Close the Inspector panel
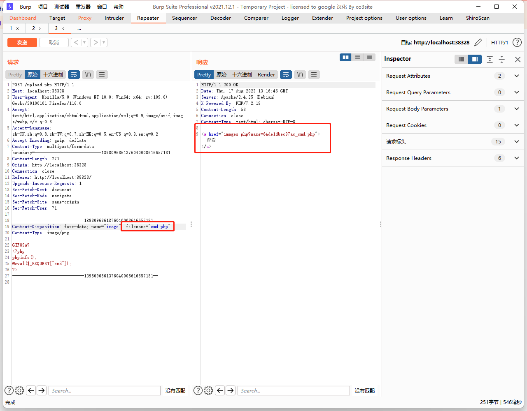 (x=518, y=59)
